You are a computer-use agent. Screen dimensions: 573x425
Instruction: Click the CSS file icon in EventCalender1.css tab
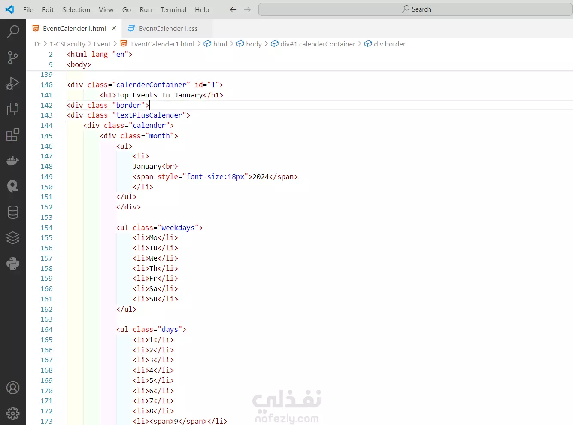pyautogui.click(x=132, y=28)
